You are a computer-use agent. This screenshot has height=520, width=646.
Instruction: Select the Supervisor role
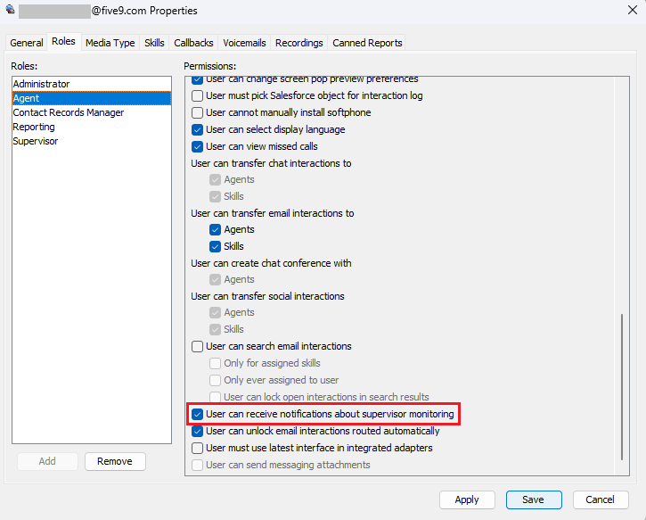coord(92,141)
